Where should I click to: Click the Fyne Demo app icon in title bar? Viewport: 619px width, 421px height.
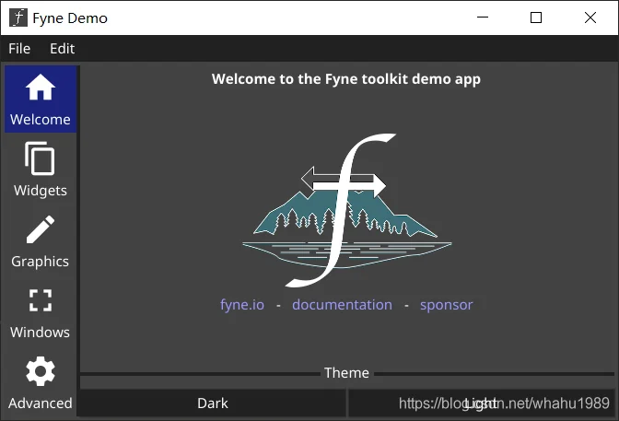click(18, 18)
